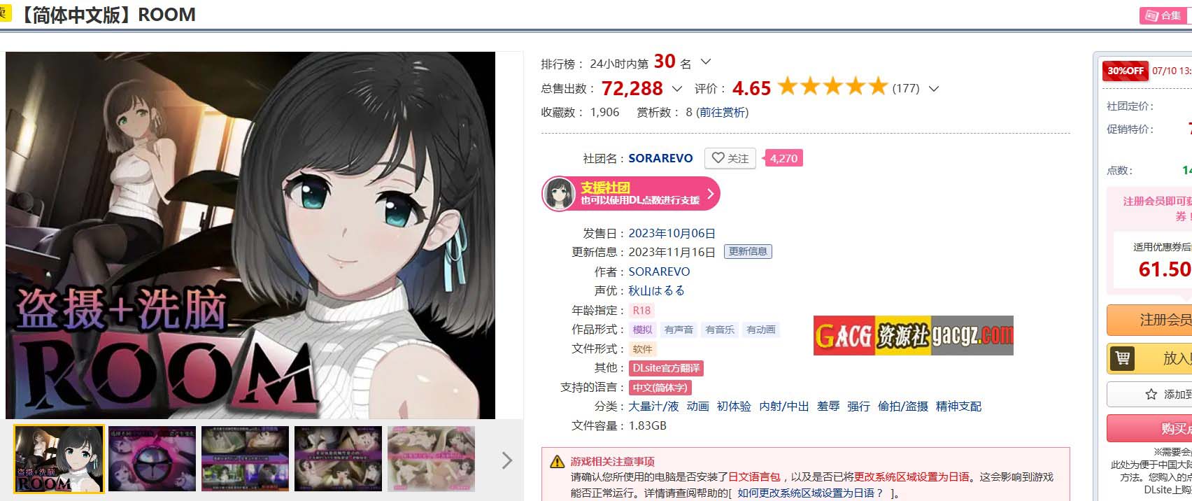Viewport: 1192px width, 501px height.
Task: Advance thumbnails with right arrow chevron
Action: (x=507, y=460)
